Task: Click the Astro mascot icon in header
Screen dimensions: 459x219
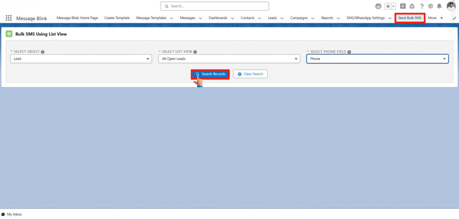Action: coord(378,6)
